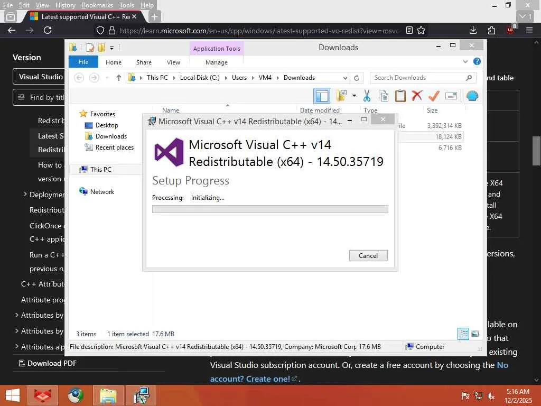Screen dimensions: 541x406
Task: Switch to details view icon
Action: tap(463, 334)
